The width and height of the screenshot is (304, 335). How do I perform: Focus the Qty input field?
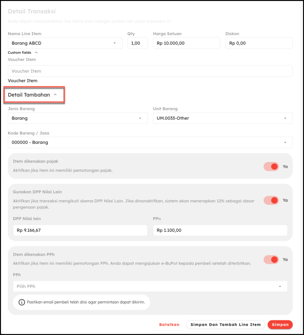137,43
